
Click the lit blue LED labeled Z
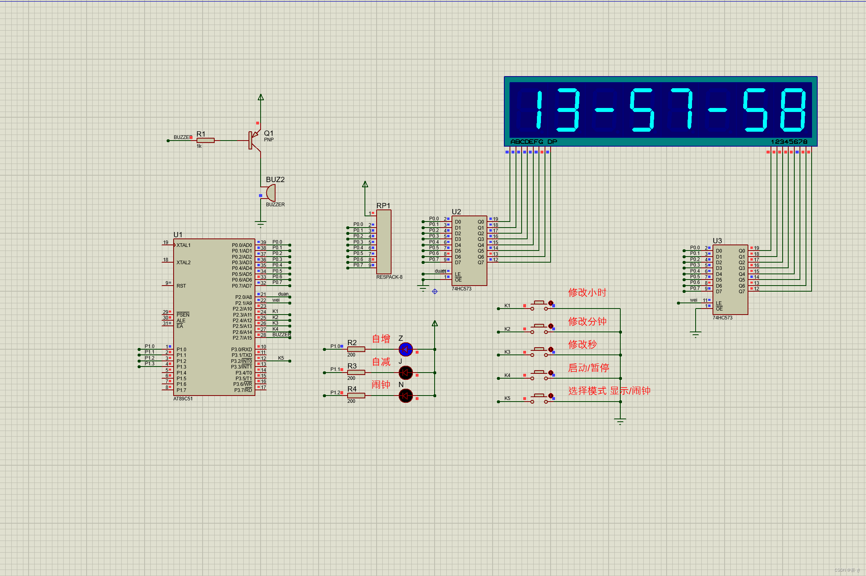(406, 349)
